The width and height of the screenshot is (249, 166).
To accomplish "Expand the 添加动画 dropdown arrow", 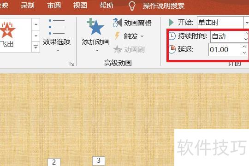I will (x=97, y=51).
